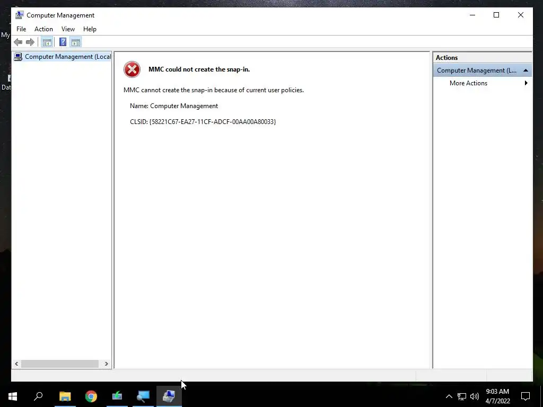
Task: Open taskbar Search
Action: coord(38,396)
